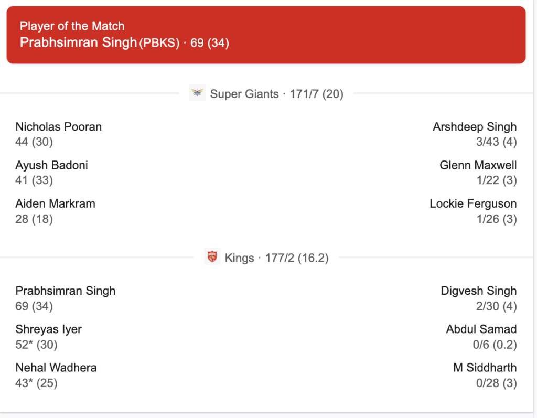Image resolution: width=537 pixels, height=418 pixels.
Task: Click Lockie Ferguson's name
Action: [x=473, y=203]
